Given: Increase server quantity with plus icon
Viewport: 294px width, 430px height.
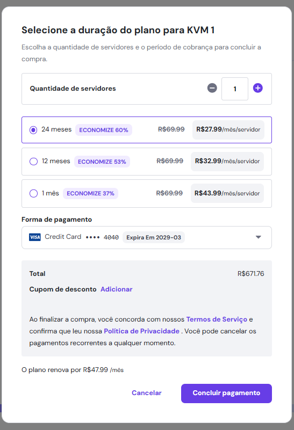Looking at the screenshot, I should coord(258,88).
